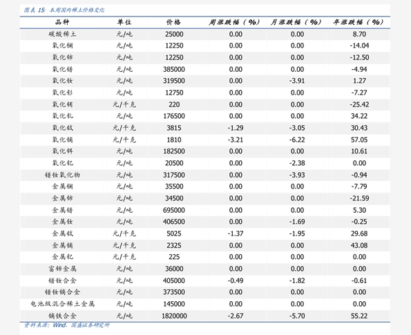Viewport: 411px width, 335px height.
Task: Click the 385000 price cell
Action: (174, 69)
